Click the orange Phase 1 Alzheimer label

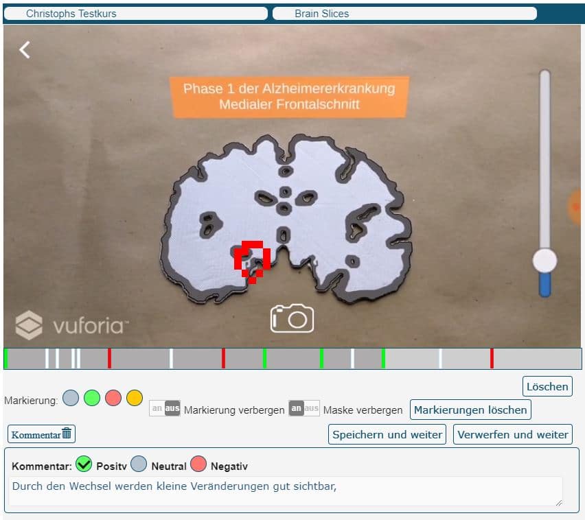click(290, 97)
